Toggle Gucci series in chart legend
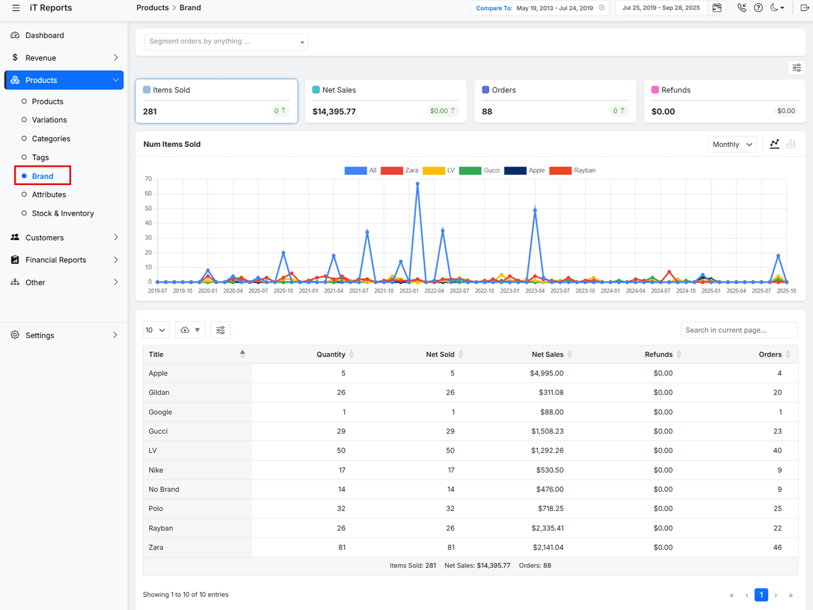Image resolution: width=813 pixels, height=610 pixels. point(480,171)
